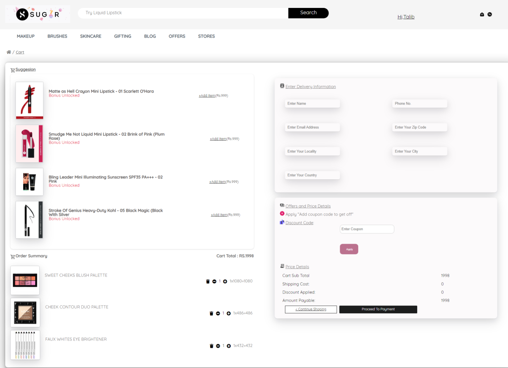508x368 pixels.
Task: Open the settings gear icon in header
Action: point(490,14)
